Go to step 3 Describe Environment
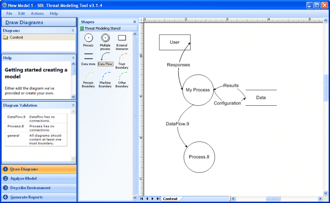Image resolution: width=330 pixels, height=203 pixels. pos(39,188)
